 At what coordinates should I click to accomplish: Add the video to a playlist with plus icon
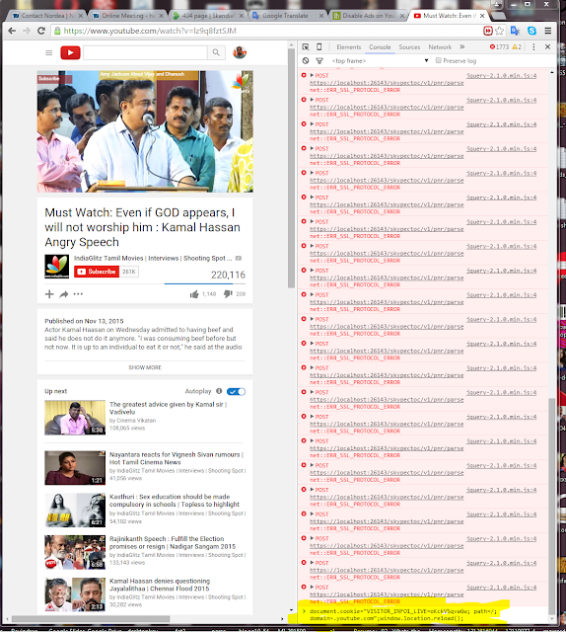coord(49,294)
